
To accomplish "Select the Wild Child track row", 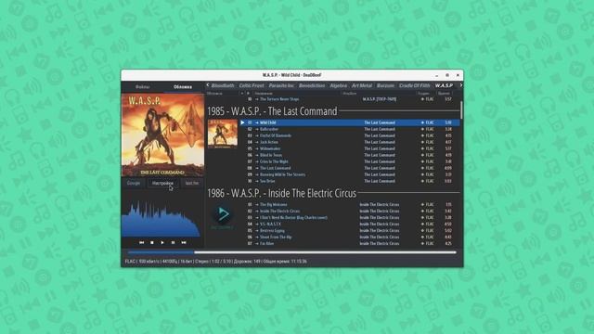I will coord(350,122).
